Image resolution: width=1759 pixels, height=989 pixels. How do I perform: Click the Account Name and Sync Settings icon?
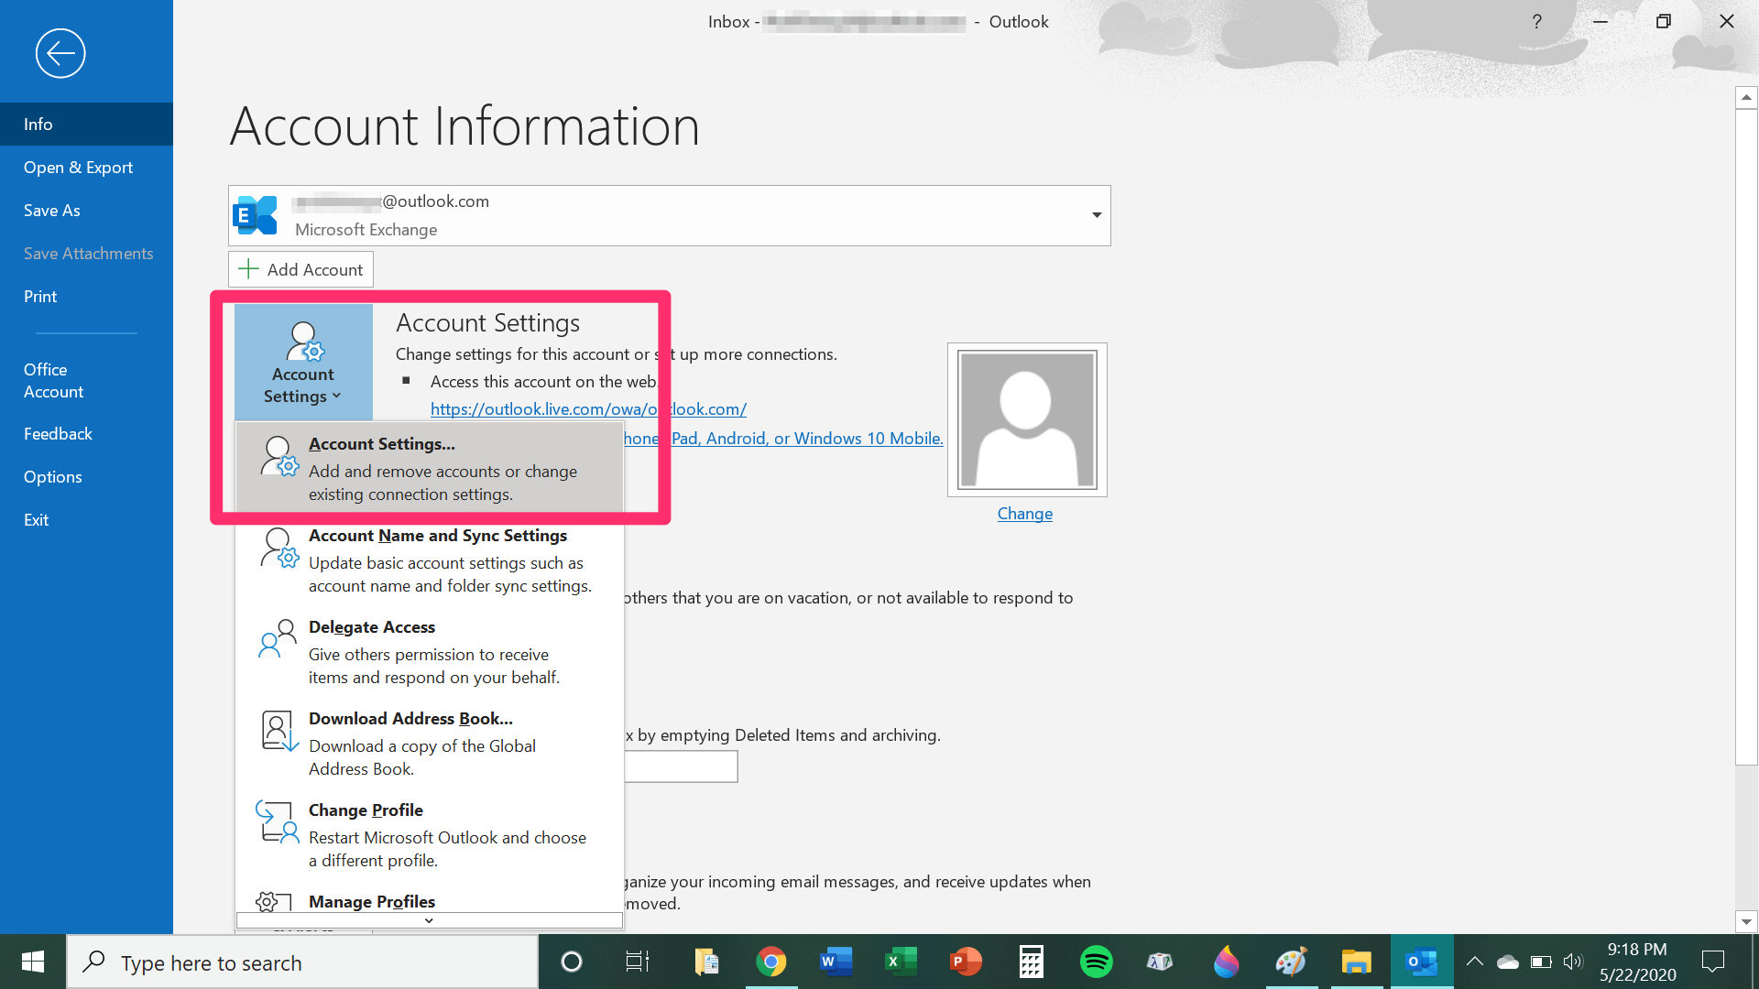278,548
